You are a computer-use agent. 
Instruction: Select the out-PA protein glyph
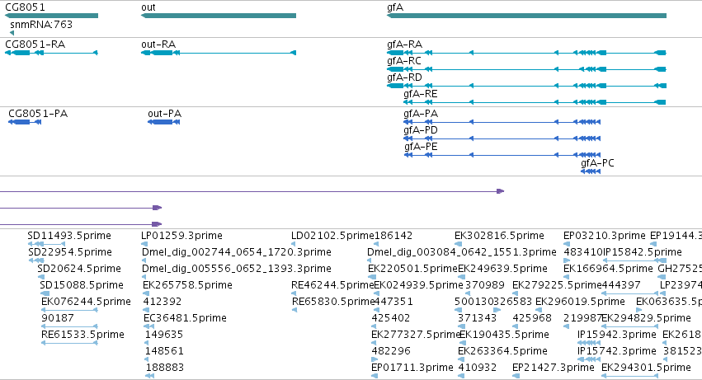coord(164,122)
